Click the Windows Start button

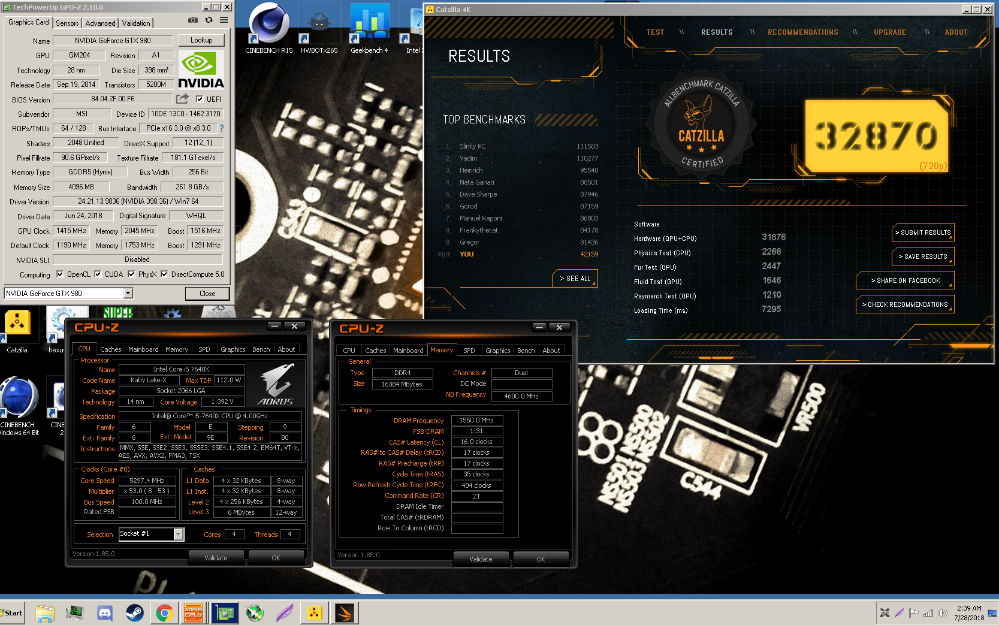pos(12,613)
